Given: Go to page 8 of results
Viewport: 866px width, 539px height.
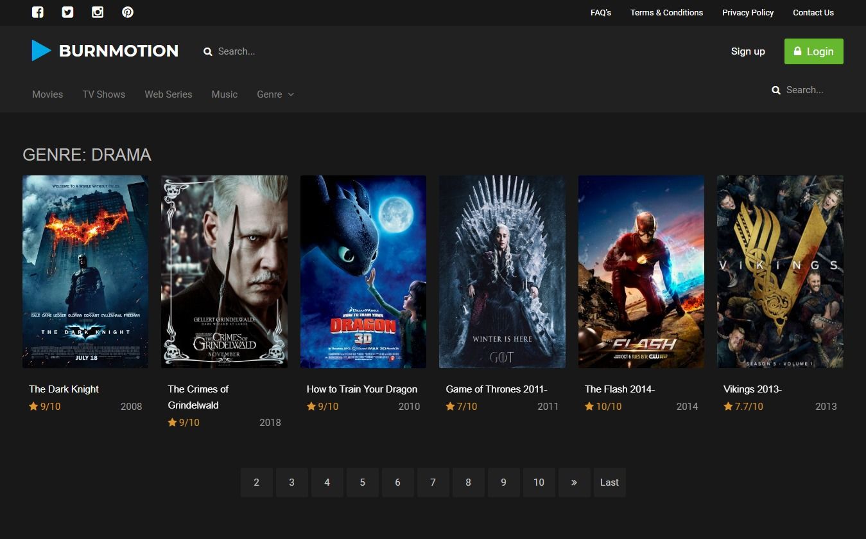Looking at the screenshot, I should (x=469, y=482).
